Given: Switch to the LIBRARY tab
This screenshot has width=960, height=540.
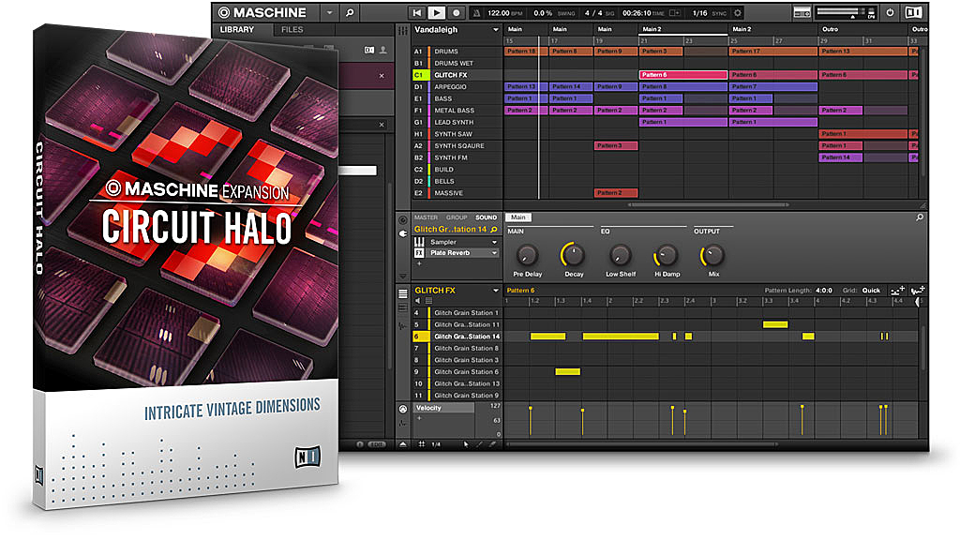Looking at the screenshot, I should pyautogui.click(x=237, y=29).
